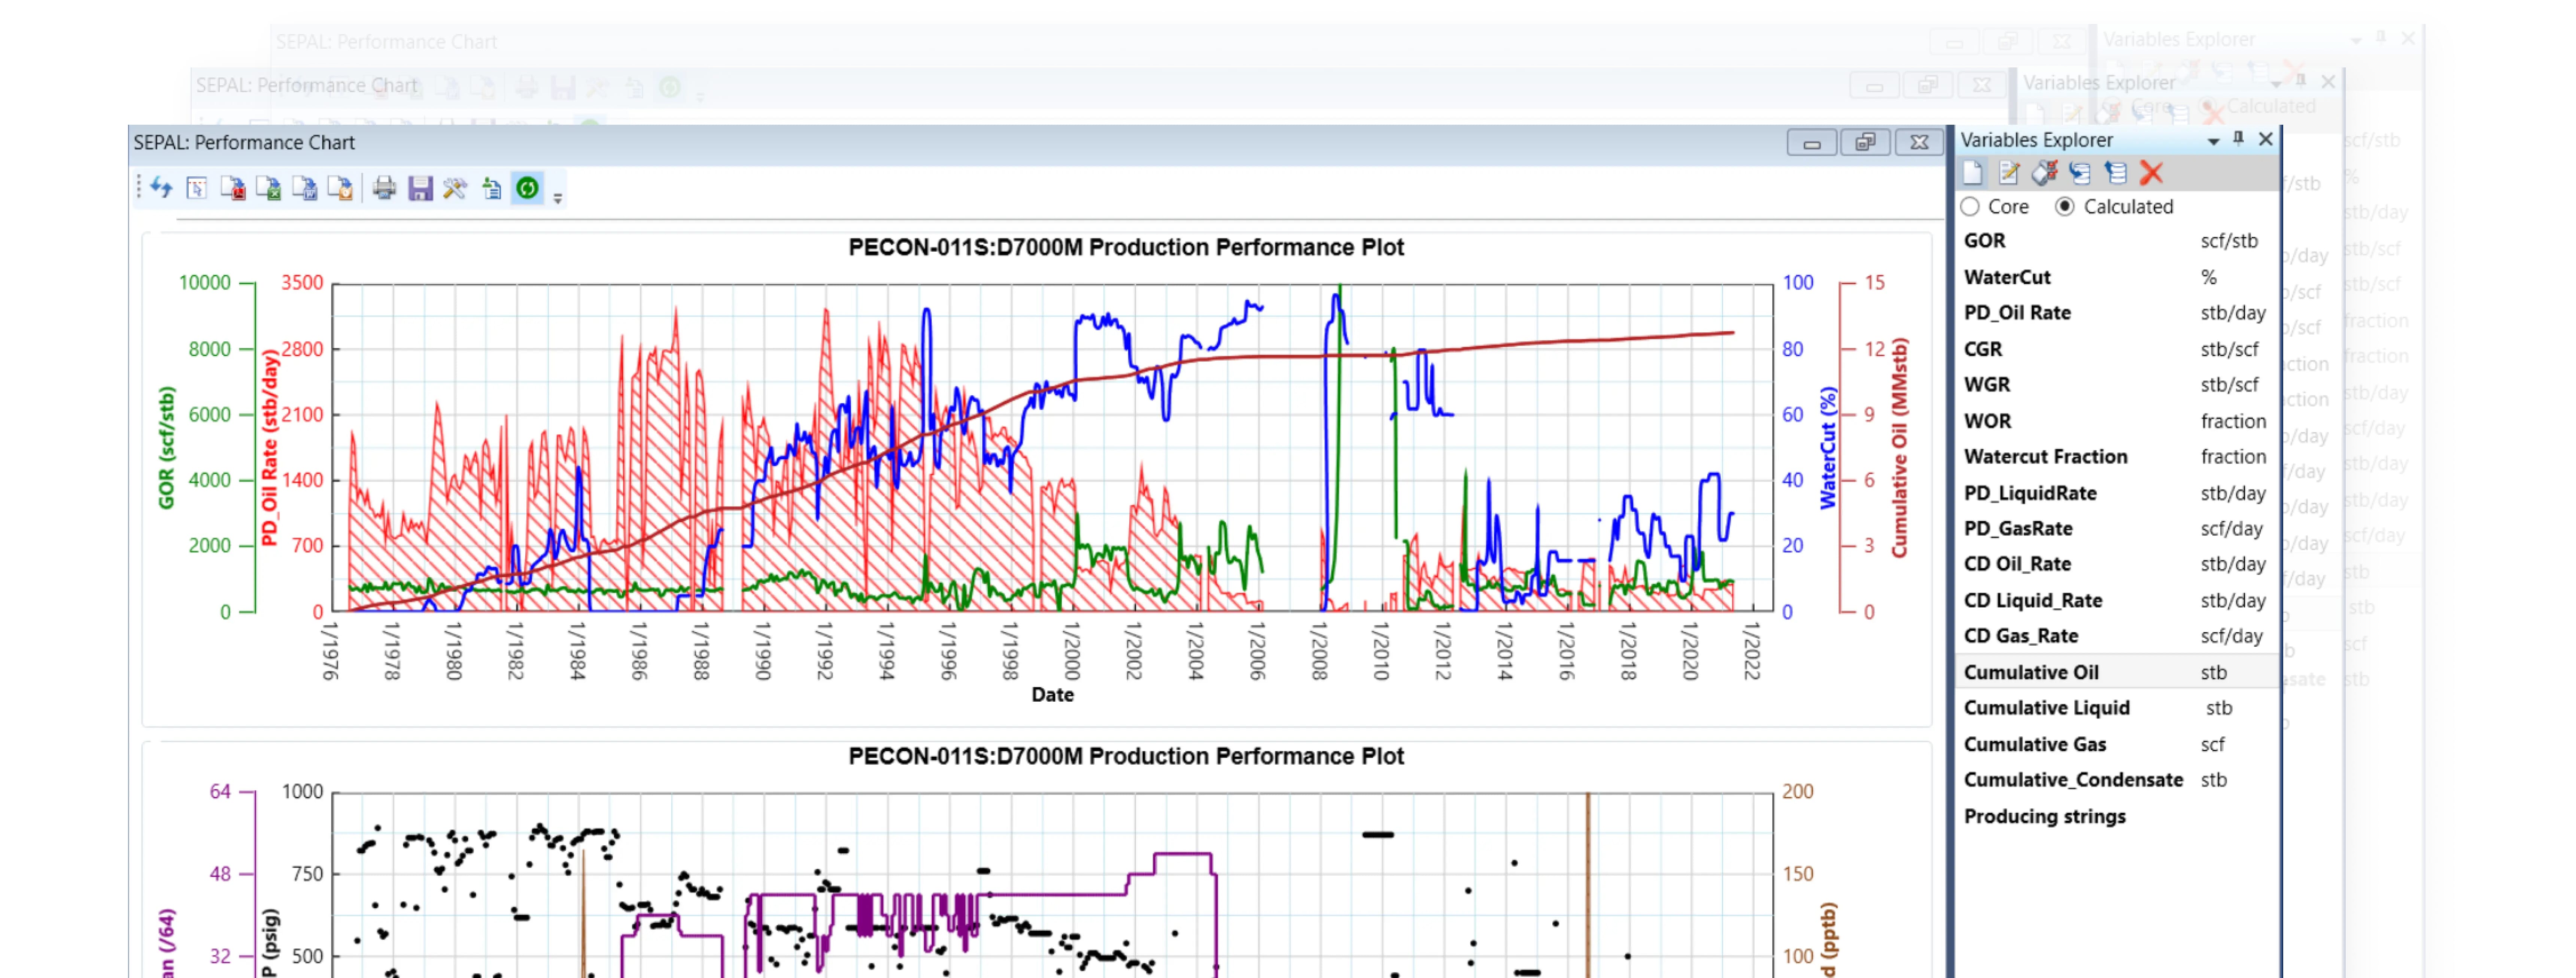
Task: Select the PD_LiquidRate variable
Action: coord(2117,493)
